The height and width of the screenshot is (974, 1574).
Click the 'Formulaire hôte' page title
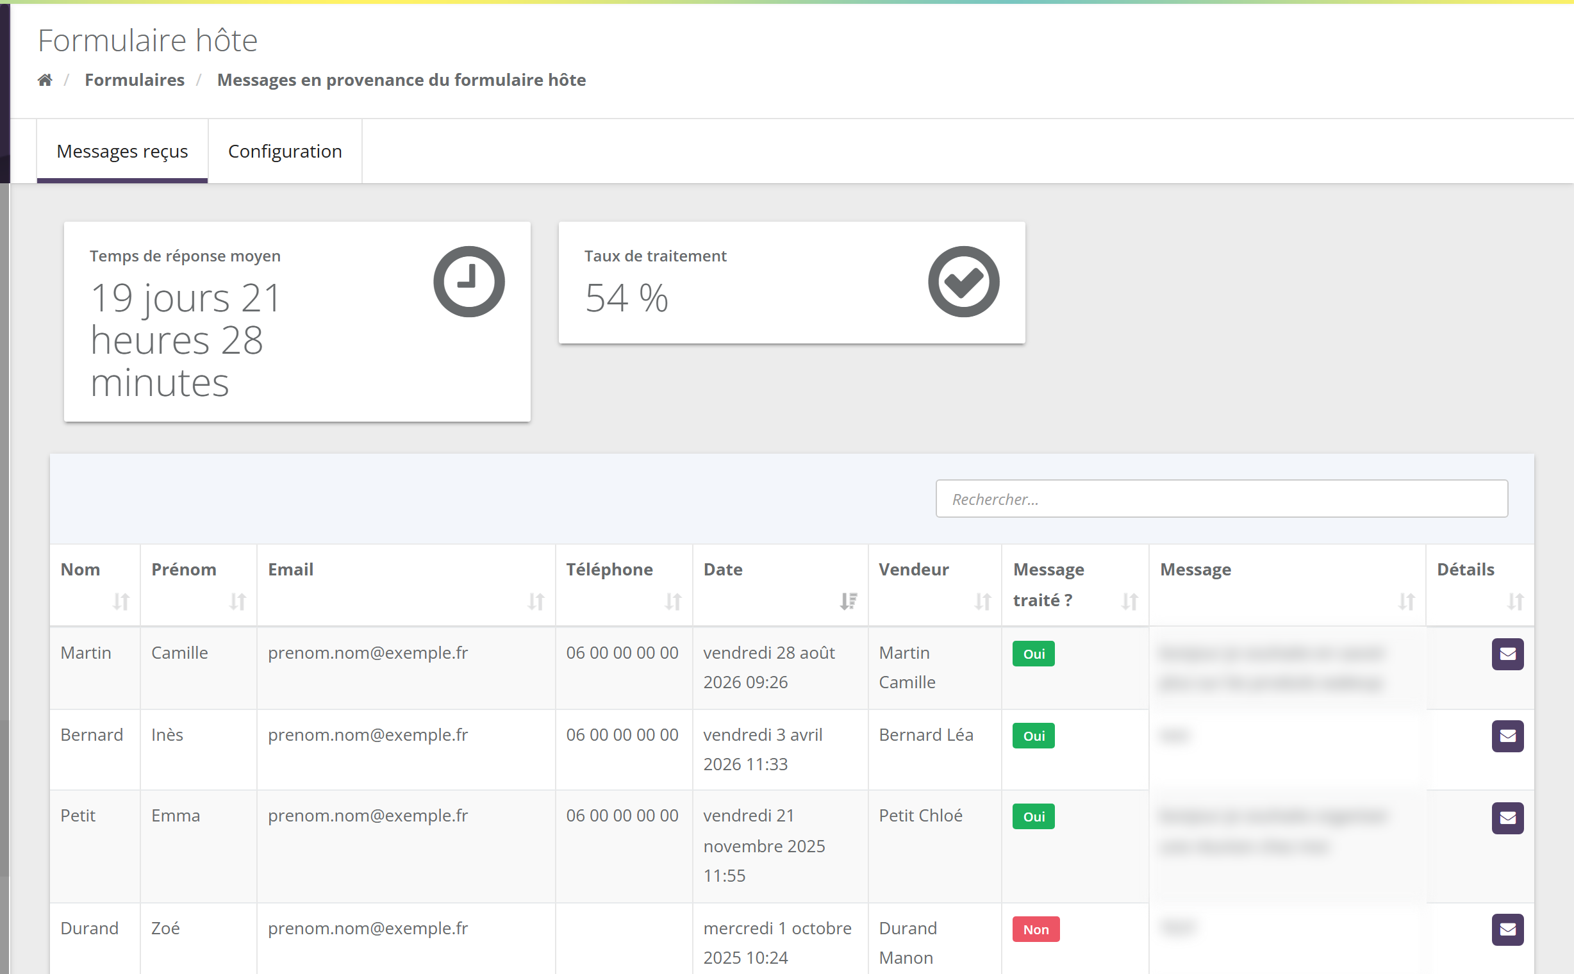point(147,40)
